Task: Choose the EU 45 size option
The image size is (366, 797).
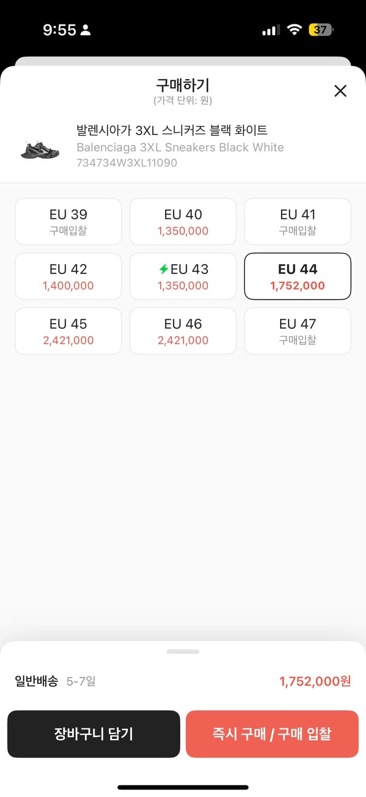Action: [x=68, y=330]
